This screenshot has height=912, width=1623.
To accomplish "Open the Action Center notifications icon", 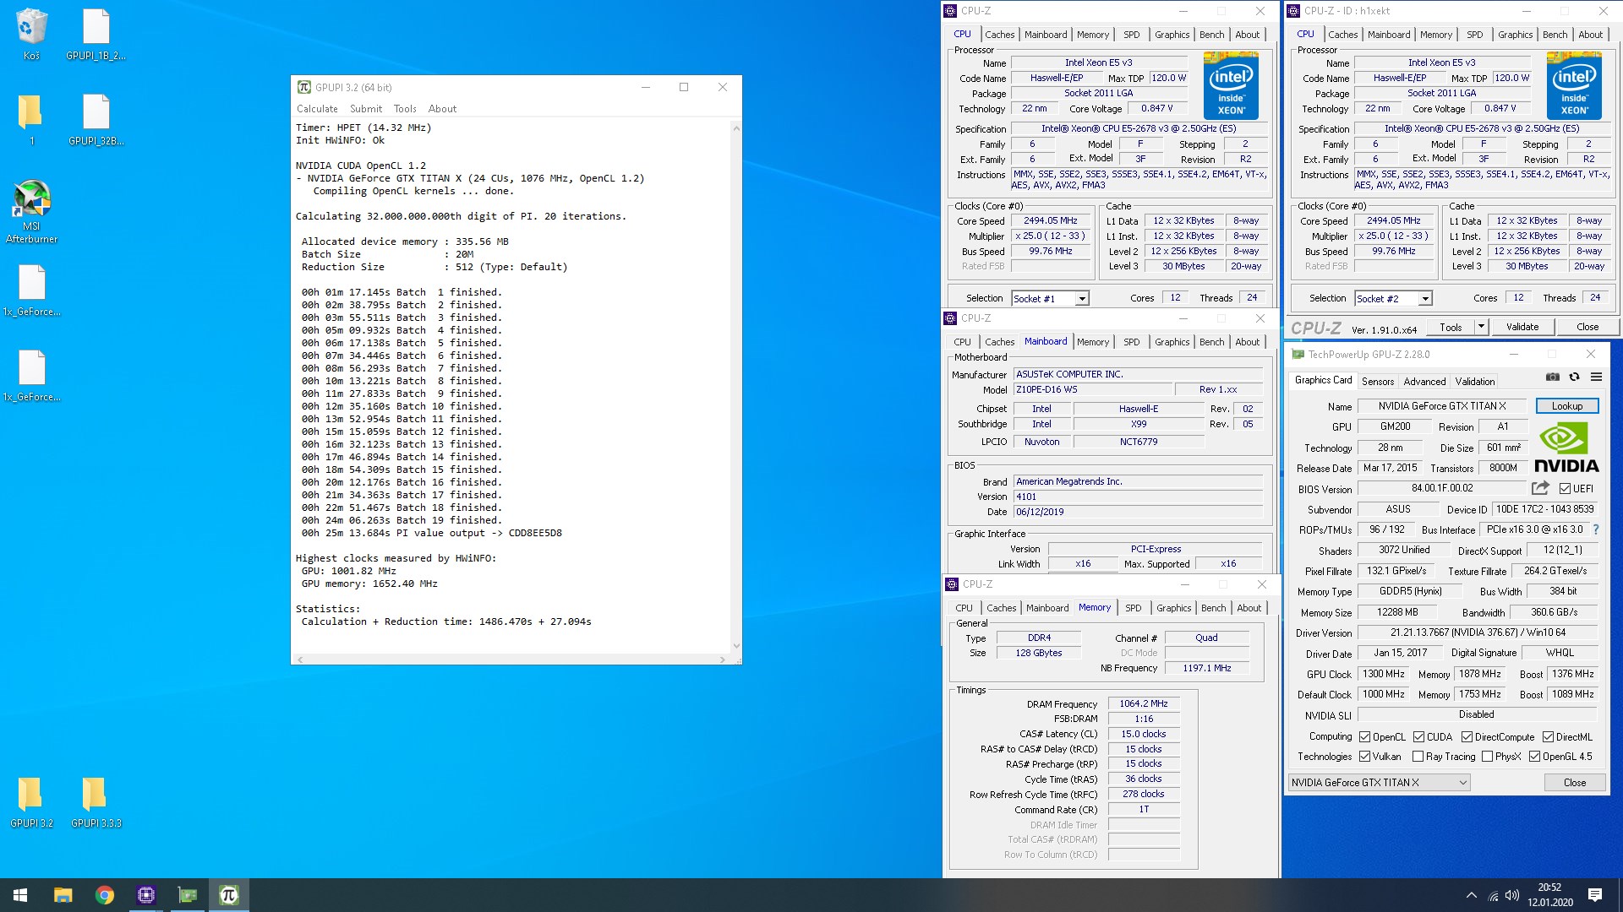I will [1594, 895].
